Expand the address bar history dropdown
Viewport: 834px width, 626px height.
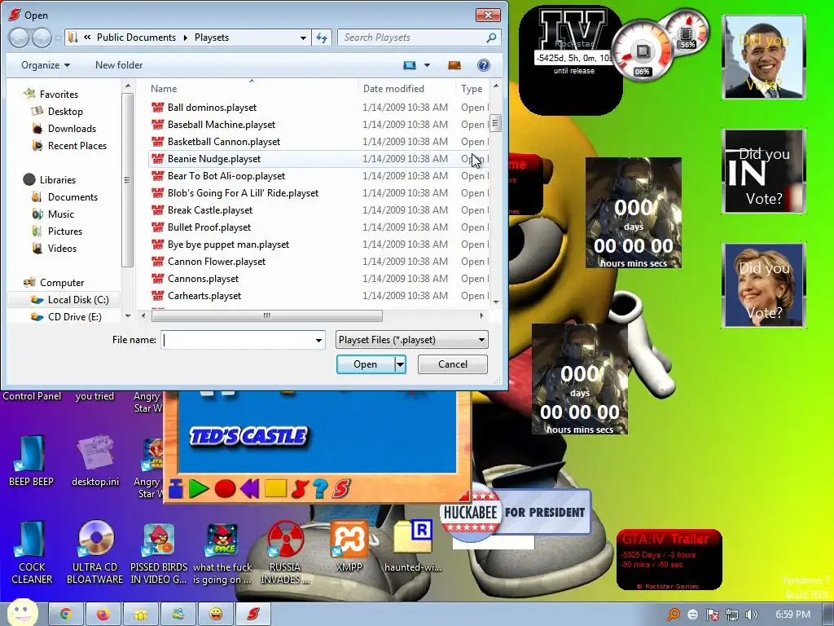tap(303, 37)
